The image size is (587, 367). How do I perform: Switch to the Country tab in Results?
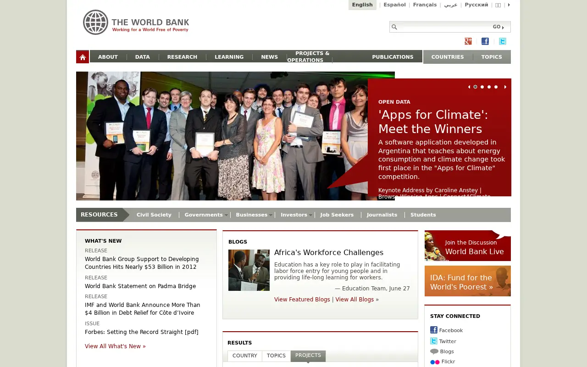point(245,356)
